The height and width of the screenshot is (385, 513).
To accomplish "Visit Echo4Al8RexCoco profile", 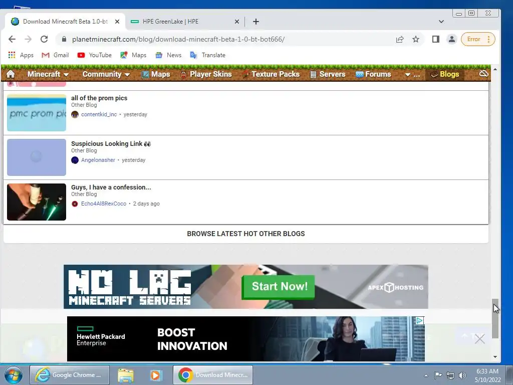I will point(104,204).
